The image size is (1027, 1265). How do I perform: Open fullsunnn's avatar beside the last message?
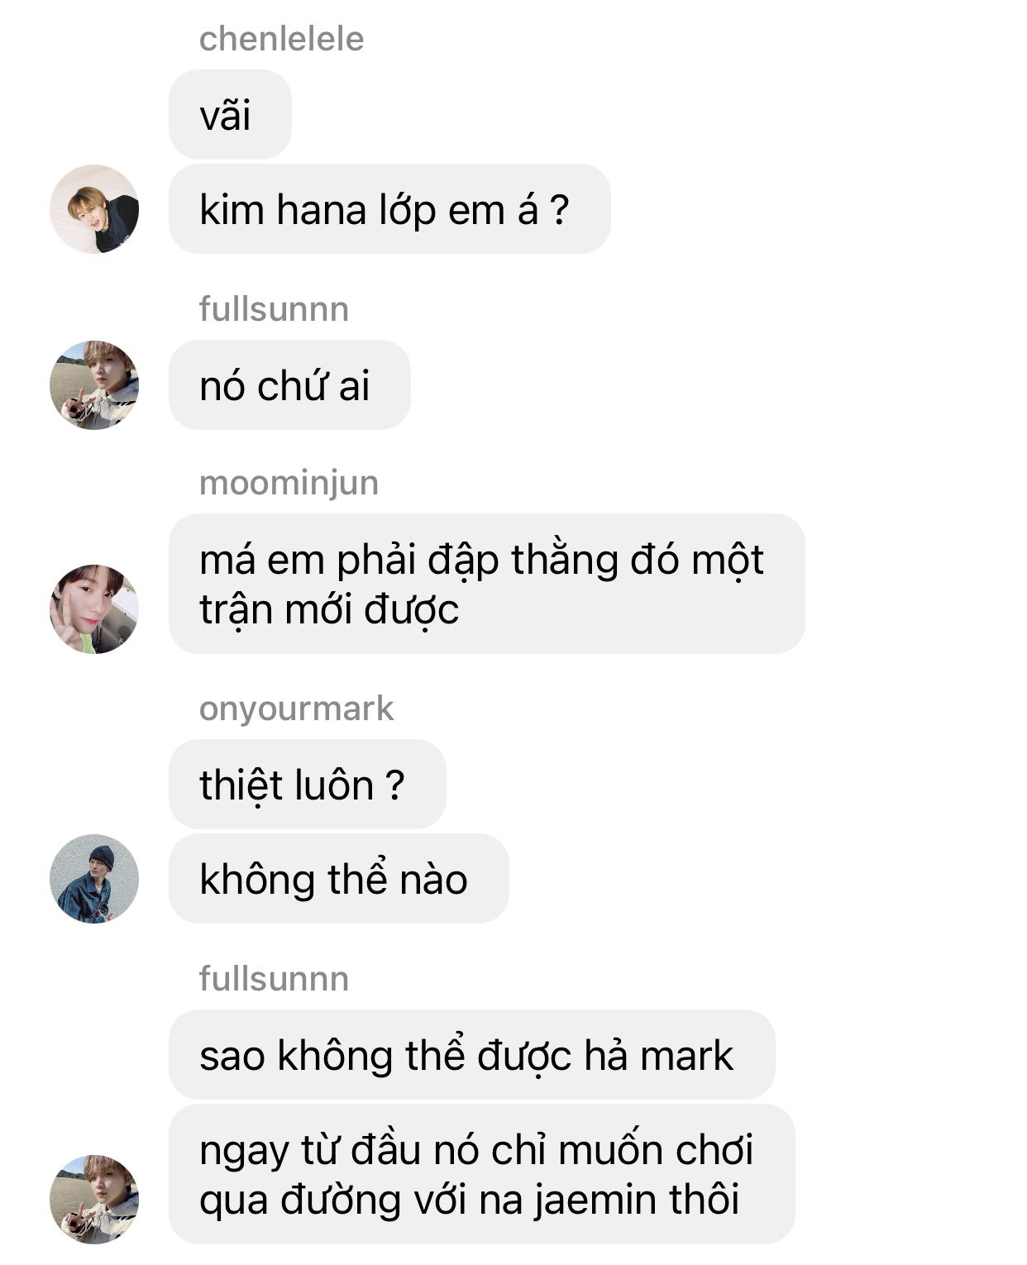coord(94,1200)
